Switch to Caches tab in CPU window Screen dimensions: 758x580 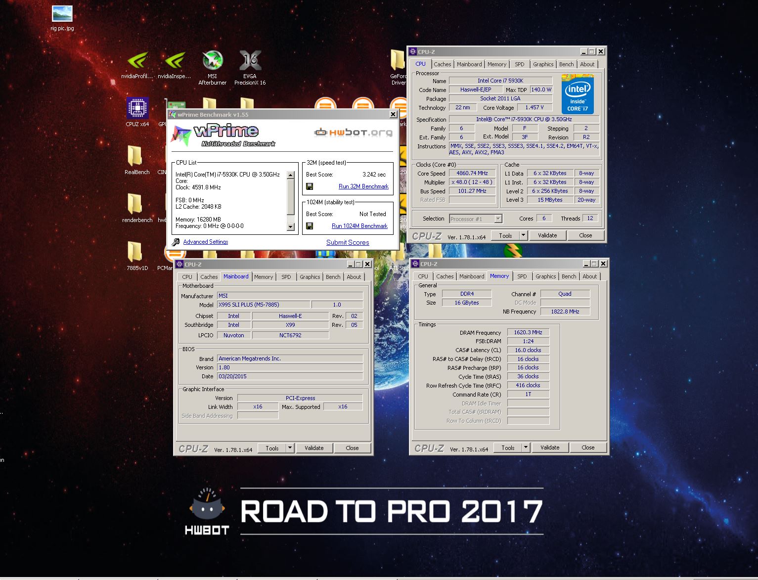click(442, 64)
